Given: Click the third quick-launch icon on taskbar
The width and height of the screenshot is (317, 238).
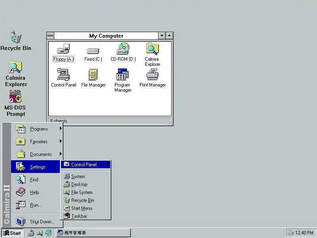Looking at the screenshot, I should (48, 233).
